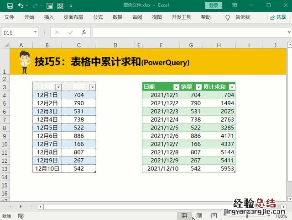Click the macro record icon in status bar
The height and width of the screenshot is (220, 292).
pyautogui.click(x=21, y=215)
